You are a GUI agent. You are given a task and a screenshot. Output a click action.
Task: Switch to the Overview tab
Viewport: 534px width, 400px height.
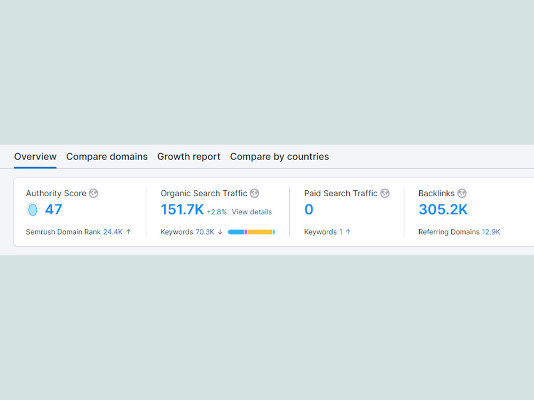pyautogui.click(x=35, y=157)
